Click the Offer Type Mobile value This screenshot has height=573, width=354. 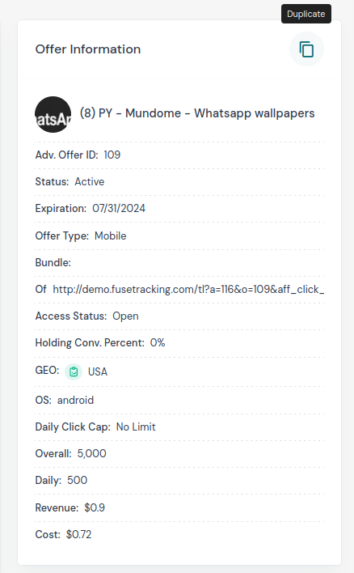[x=110, y=236]
